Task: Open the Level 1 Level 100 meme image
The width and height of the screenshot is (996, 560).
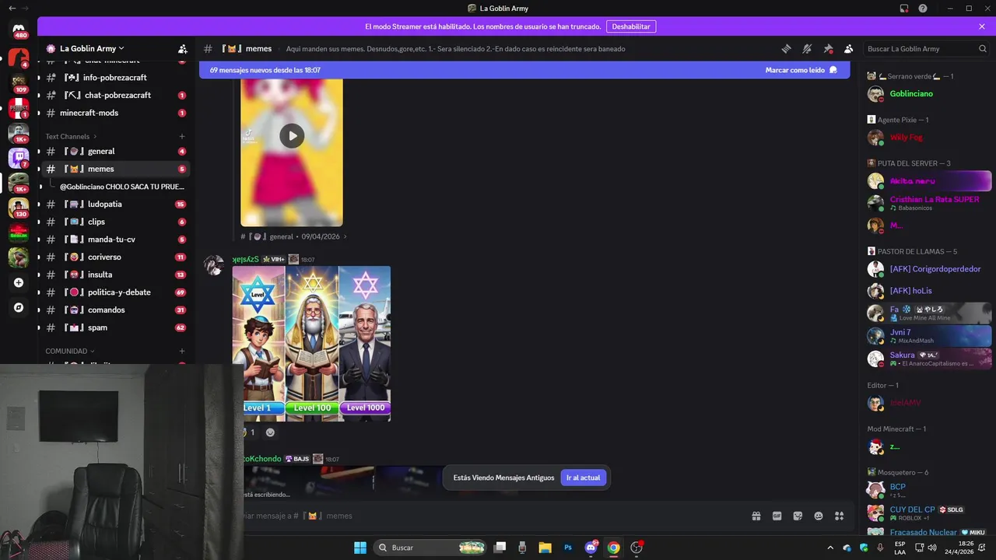Action: point(311,344)
